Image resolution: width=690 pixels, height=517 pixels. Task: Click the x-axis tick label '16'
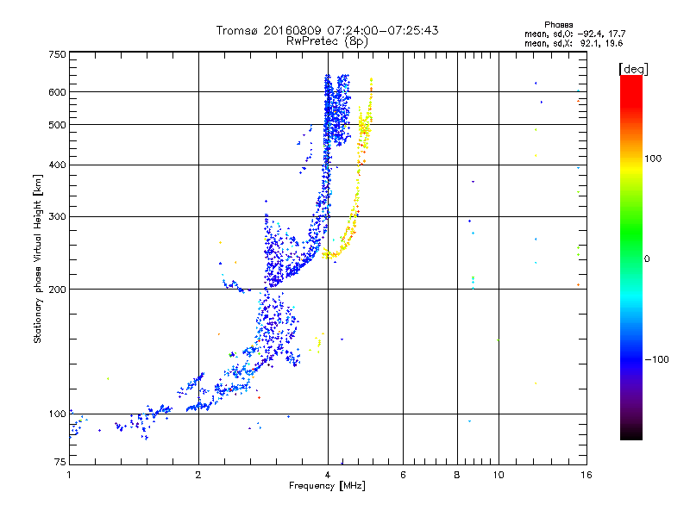click(x=586, y=475)
